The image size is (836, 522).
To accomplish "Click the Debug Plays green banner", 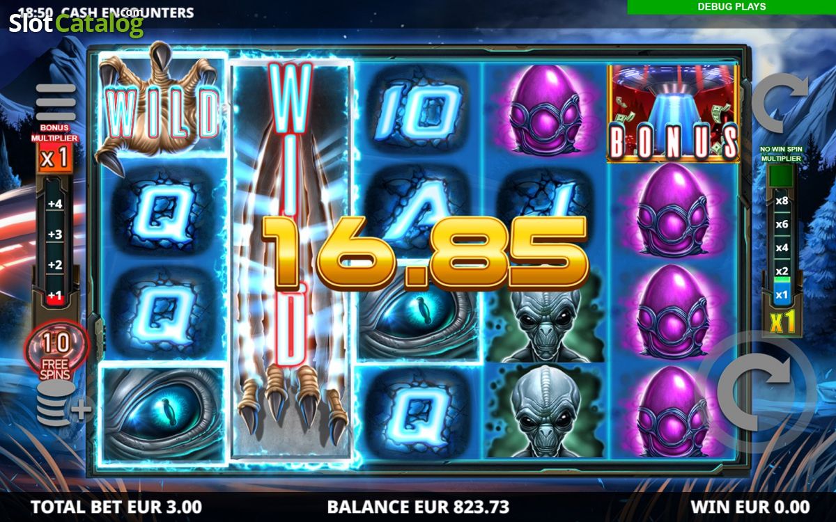I will pos(731,6).
